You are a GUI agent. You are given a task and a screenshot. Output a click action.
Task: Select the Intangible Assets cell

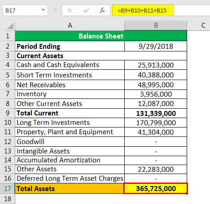pyautogui.click(x=70, y=151)
